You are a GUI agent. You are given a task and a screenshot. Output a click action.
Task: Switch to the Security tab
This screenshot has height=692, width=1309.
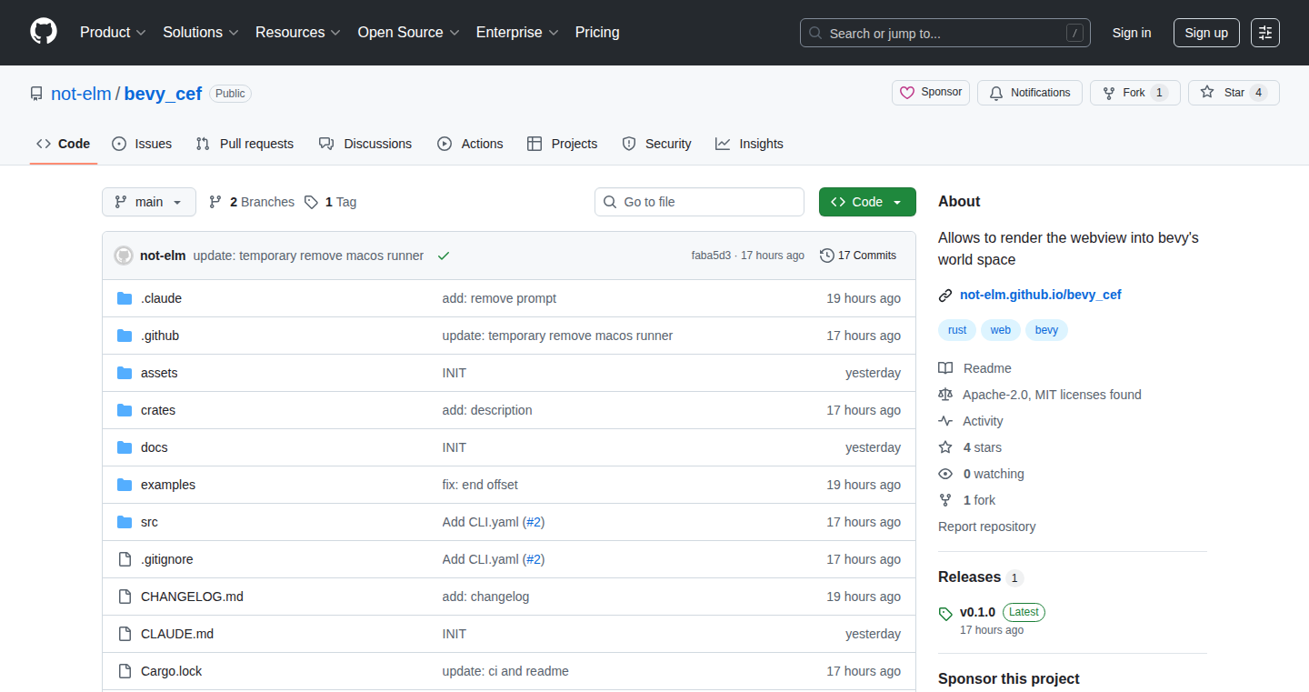[656, 144]
